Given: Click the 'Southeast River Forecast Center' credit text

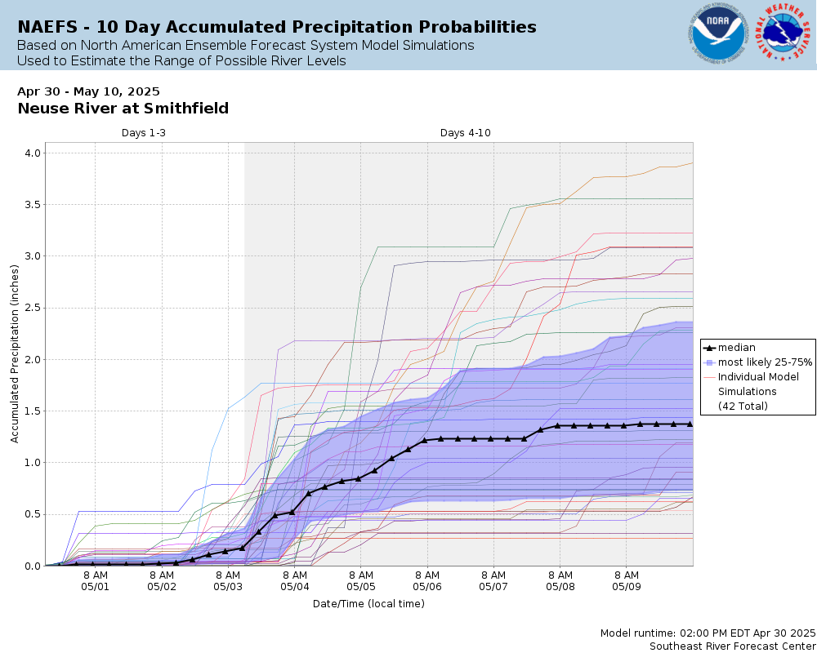Looking at the screenshot, I should point(732,646).
